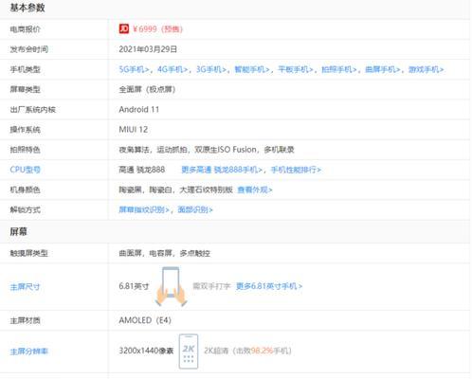The height and width of the screenshot is (379, 472).
Task: Click the 拍照特色 row label
Action: click(x=26, y=150)
